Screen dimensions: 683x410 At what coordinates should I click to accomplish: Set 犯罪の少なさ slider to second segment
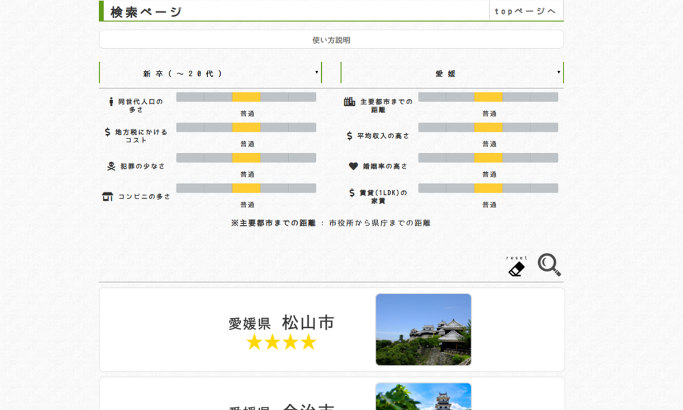tap(218, 158)
